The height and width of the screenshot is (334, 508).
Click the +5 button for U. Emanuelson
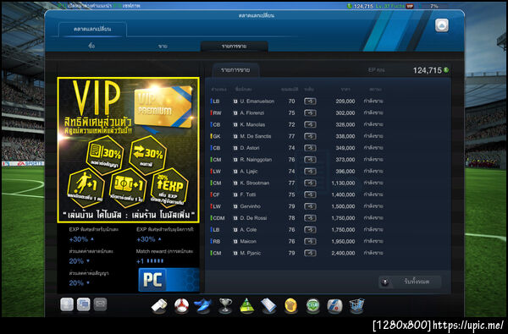pyautogui.click(x=310, y=101)
